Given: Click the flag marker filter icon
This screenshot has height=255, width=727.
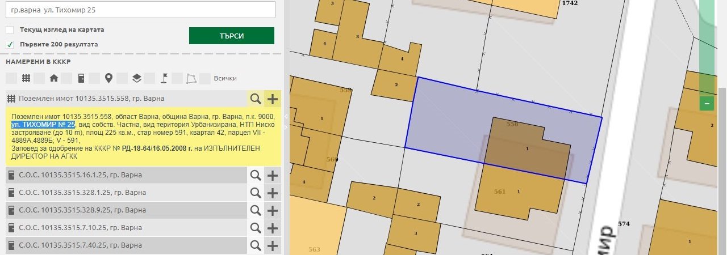Looking at the screenshot, I should (x=164, y=78).
